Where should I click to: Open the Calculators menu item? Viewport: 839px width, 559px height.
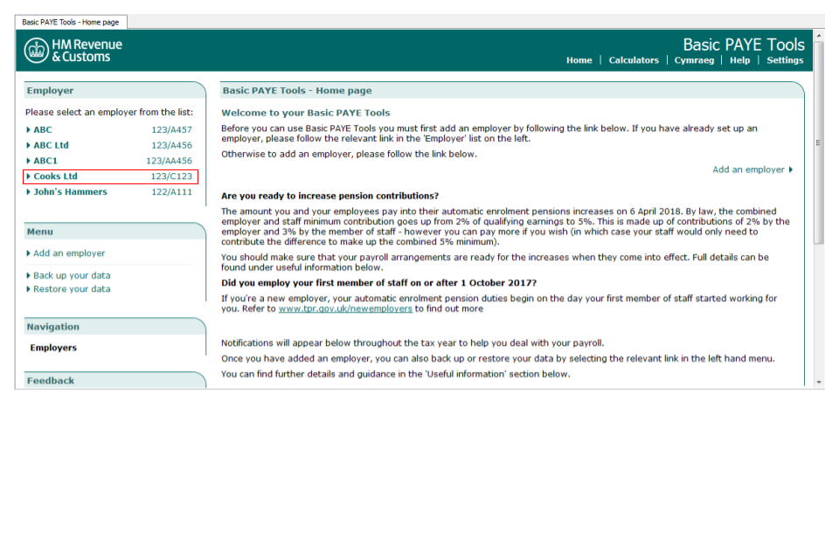tap(634, 60)
